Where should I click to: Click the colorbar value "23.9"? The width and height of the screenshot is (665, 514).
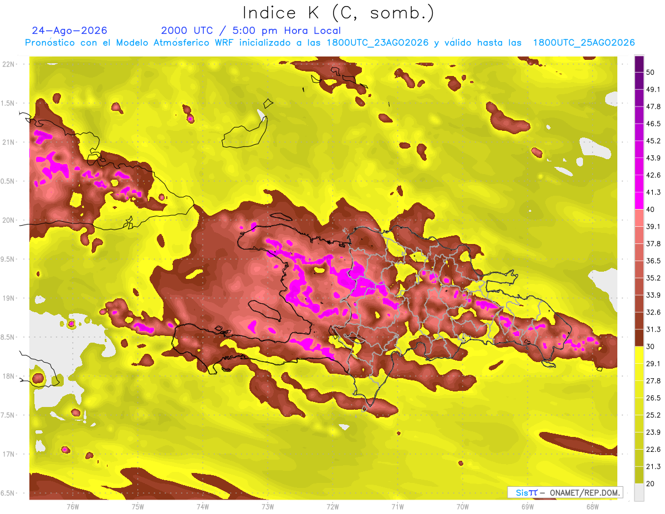coord(653,432)
